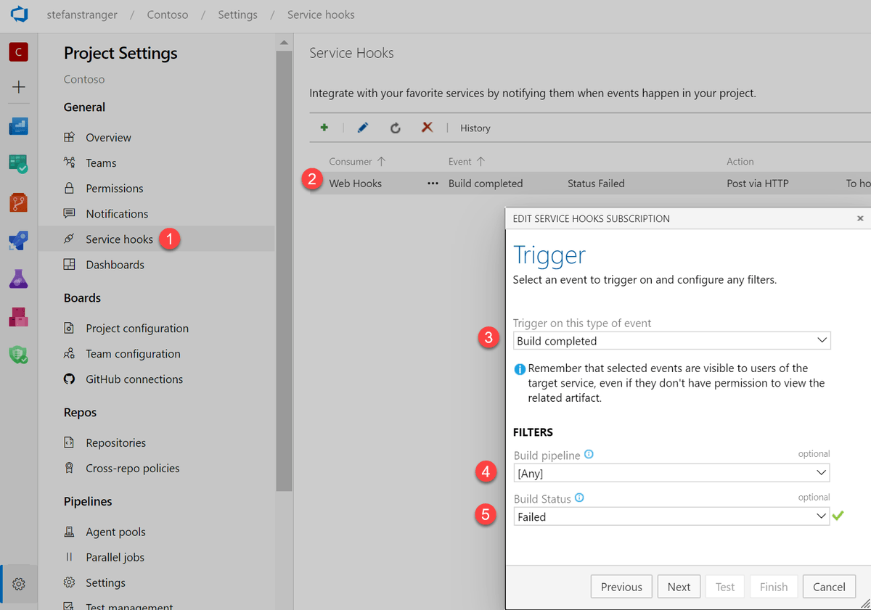Open Service hooks breadcrumb link
The height and width of the screenshot is (610, 871).
[321, 15]
